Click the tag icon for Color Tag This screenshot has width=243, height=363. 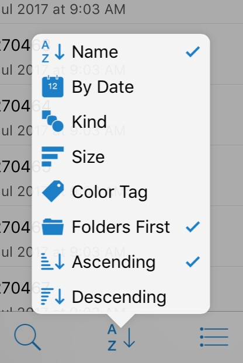53,191
